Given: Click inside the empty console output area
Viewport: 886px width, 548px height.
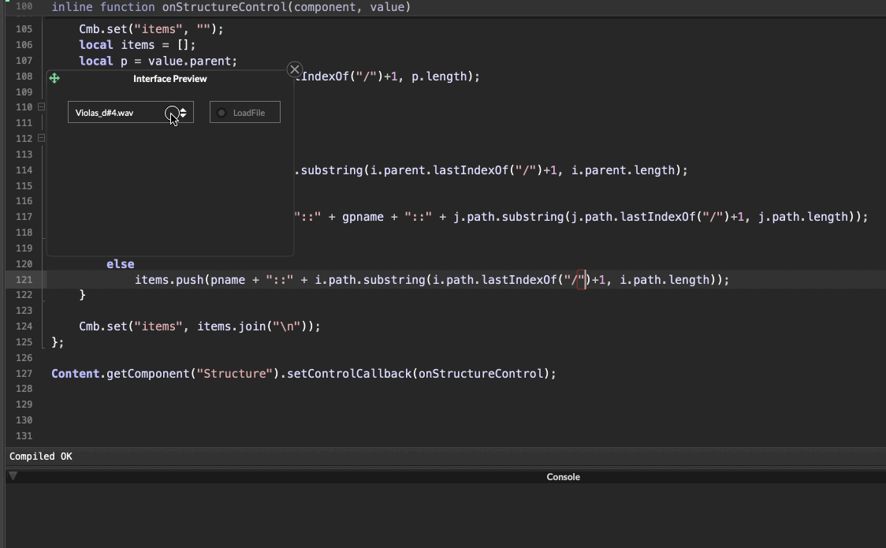Looking at the screenshot, I should [x=445, y=515].
